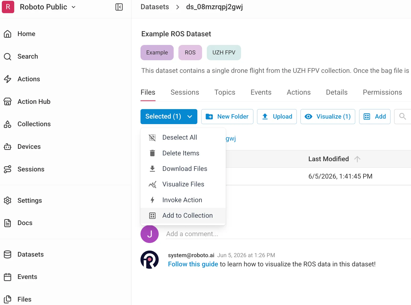Click the Visualize (1) button

tap(328, 116)
